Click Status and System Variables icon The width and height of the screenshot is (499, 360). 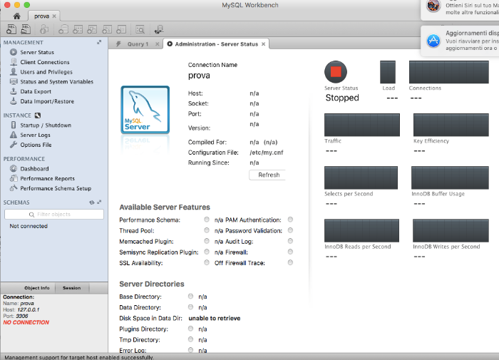coord(14,81)
